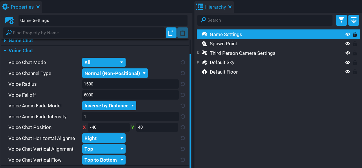This screenshot has width=362, height=168.
Task: Select the Hierarchy tab
Action: click(215, 7)
